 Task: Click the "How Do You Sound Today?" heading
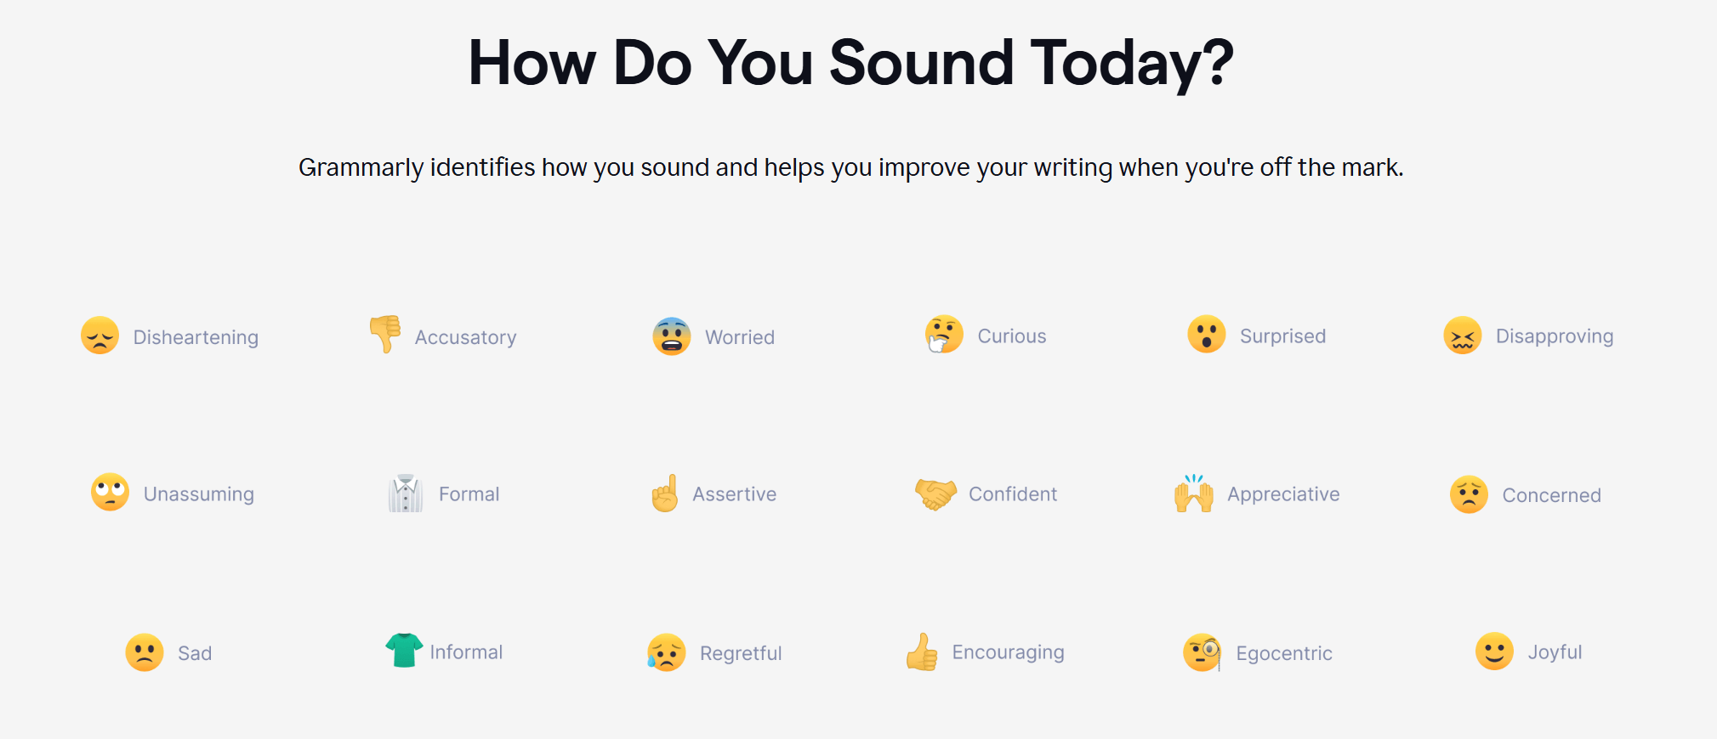pos(850,63)
